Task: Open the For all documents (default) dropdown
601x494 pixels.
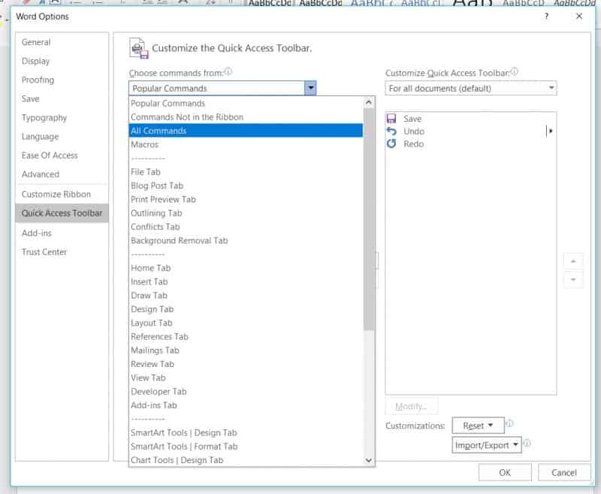Action: tap(471, 87)
